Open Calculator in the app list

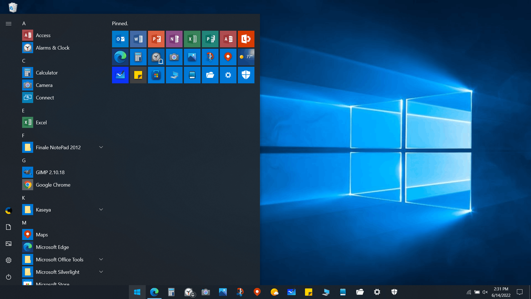point(64,73)
